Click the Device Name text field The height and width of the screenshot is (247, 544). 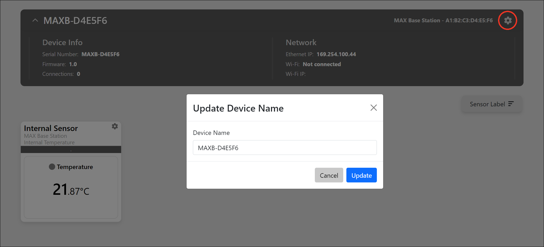(x=285, y=148)
